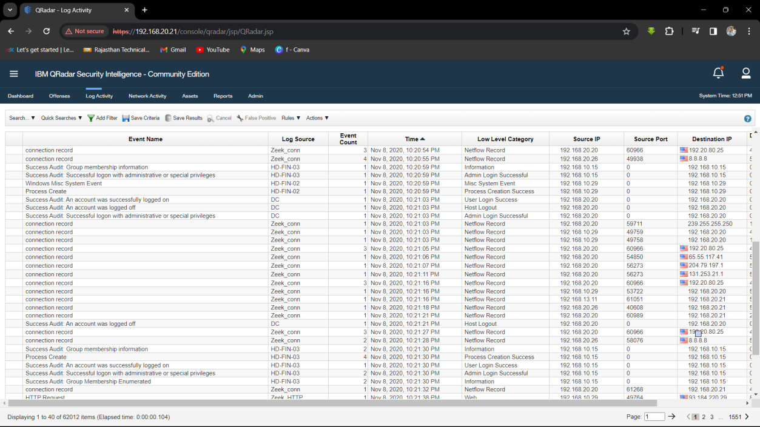Image resolution: width=760 pixels, height=427 pixels.
Task: Open the blue help question icon
Action: tap(747, 119)
